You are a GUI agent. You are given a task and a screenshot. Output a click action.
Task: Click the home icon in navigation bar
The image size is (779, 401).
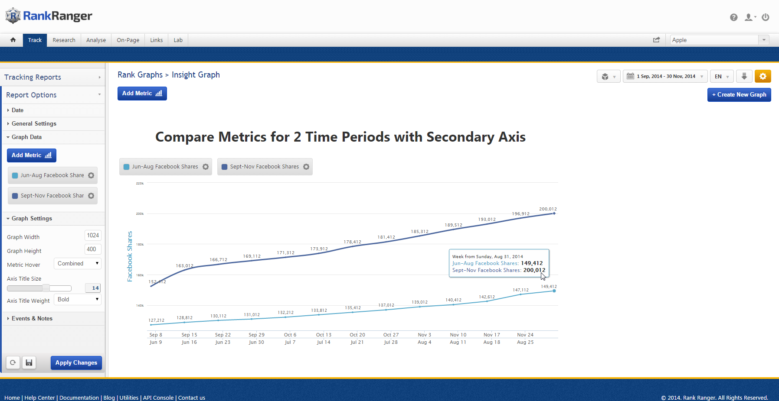click(x=13, y=40)
